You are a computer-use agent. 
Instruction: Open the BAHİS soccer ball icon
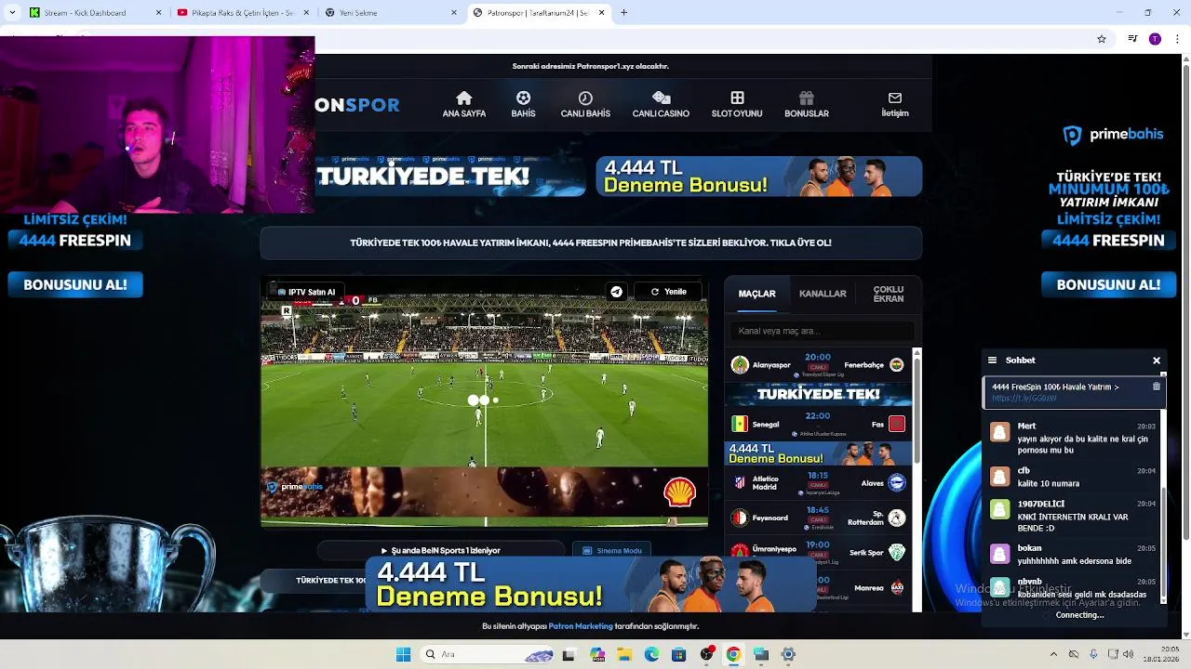pos(523,98)
